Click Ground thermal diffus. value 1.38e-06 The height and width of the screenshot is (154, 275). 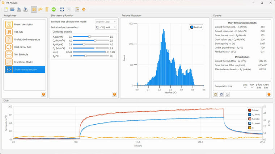(262, 61)
